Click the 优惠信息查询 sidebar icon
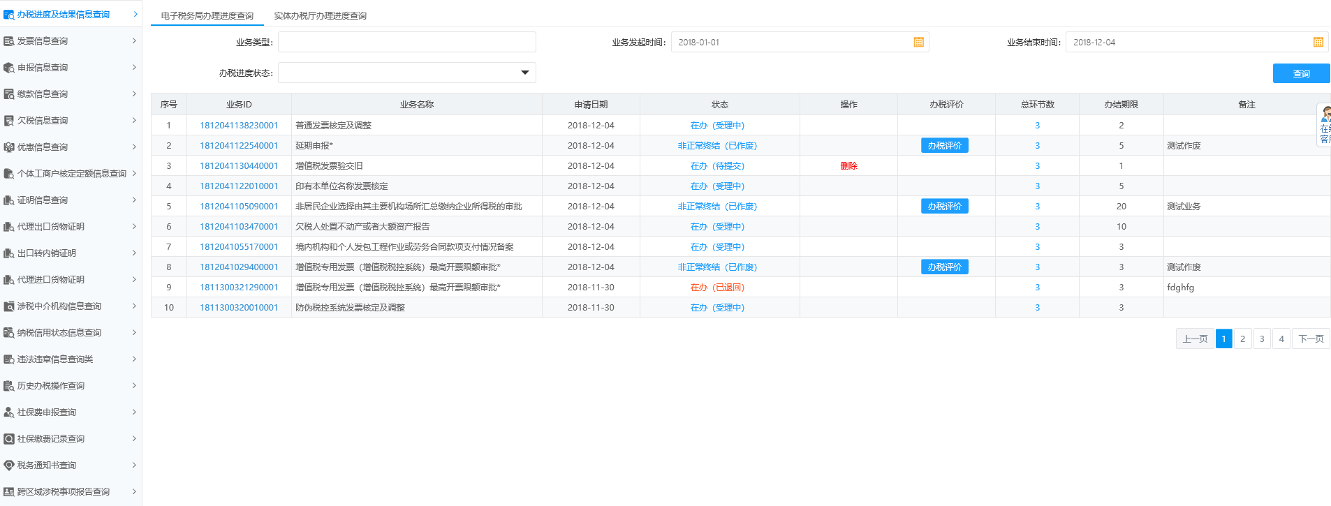 [x=8, y=147]
